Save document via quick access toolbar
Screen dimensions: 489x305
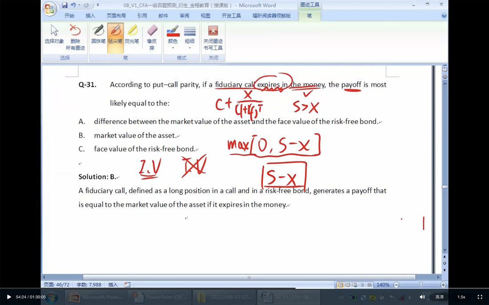tap(64, 5)
